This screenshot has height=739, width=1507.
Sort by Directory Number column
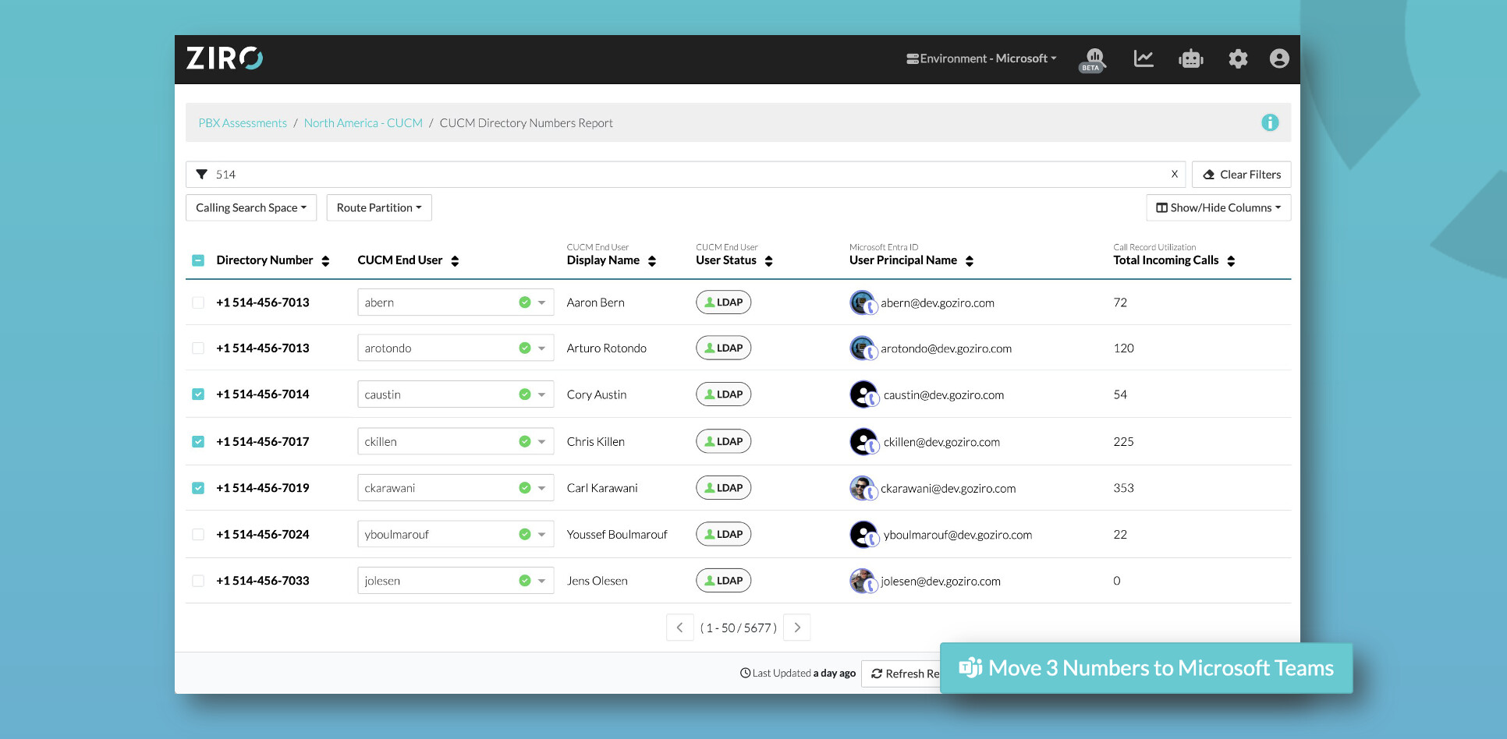click(x=325, y=261)
